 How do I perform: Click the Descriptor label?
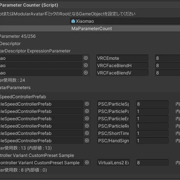click(10, 43)
